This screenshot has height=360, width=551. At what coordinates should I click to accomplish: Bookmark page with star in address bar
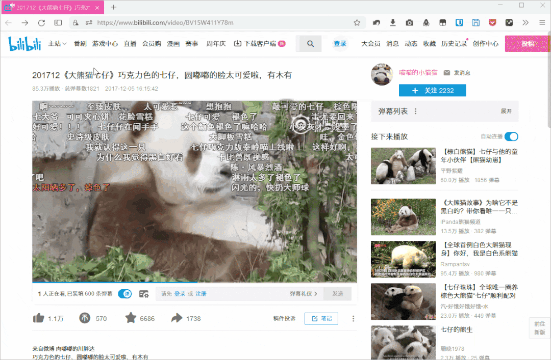[357, 23]
